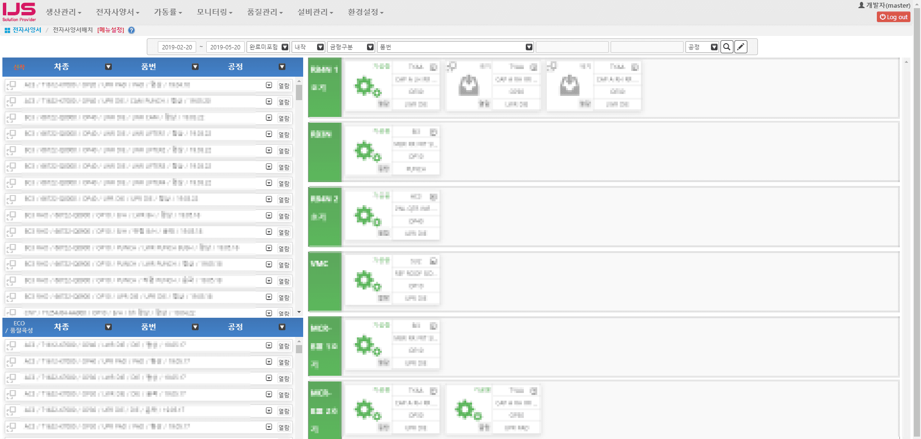Select the pencil edit icon next to search
Image resolution: width=921 pixels, height=439 pixels.
pyautogui.click(x=740, y=46)
